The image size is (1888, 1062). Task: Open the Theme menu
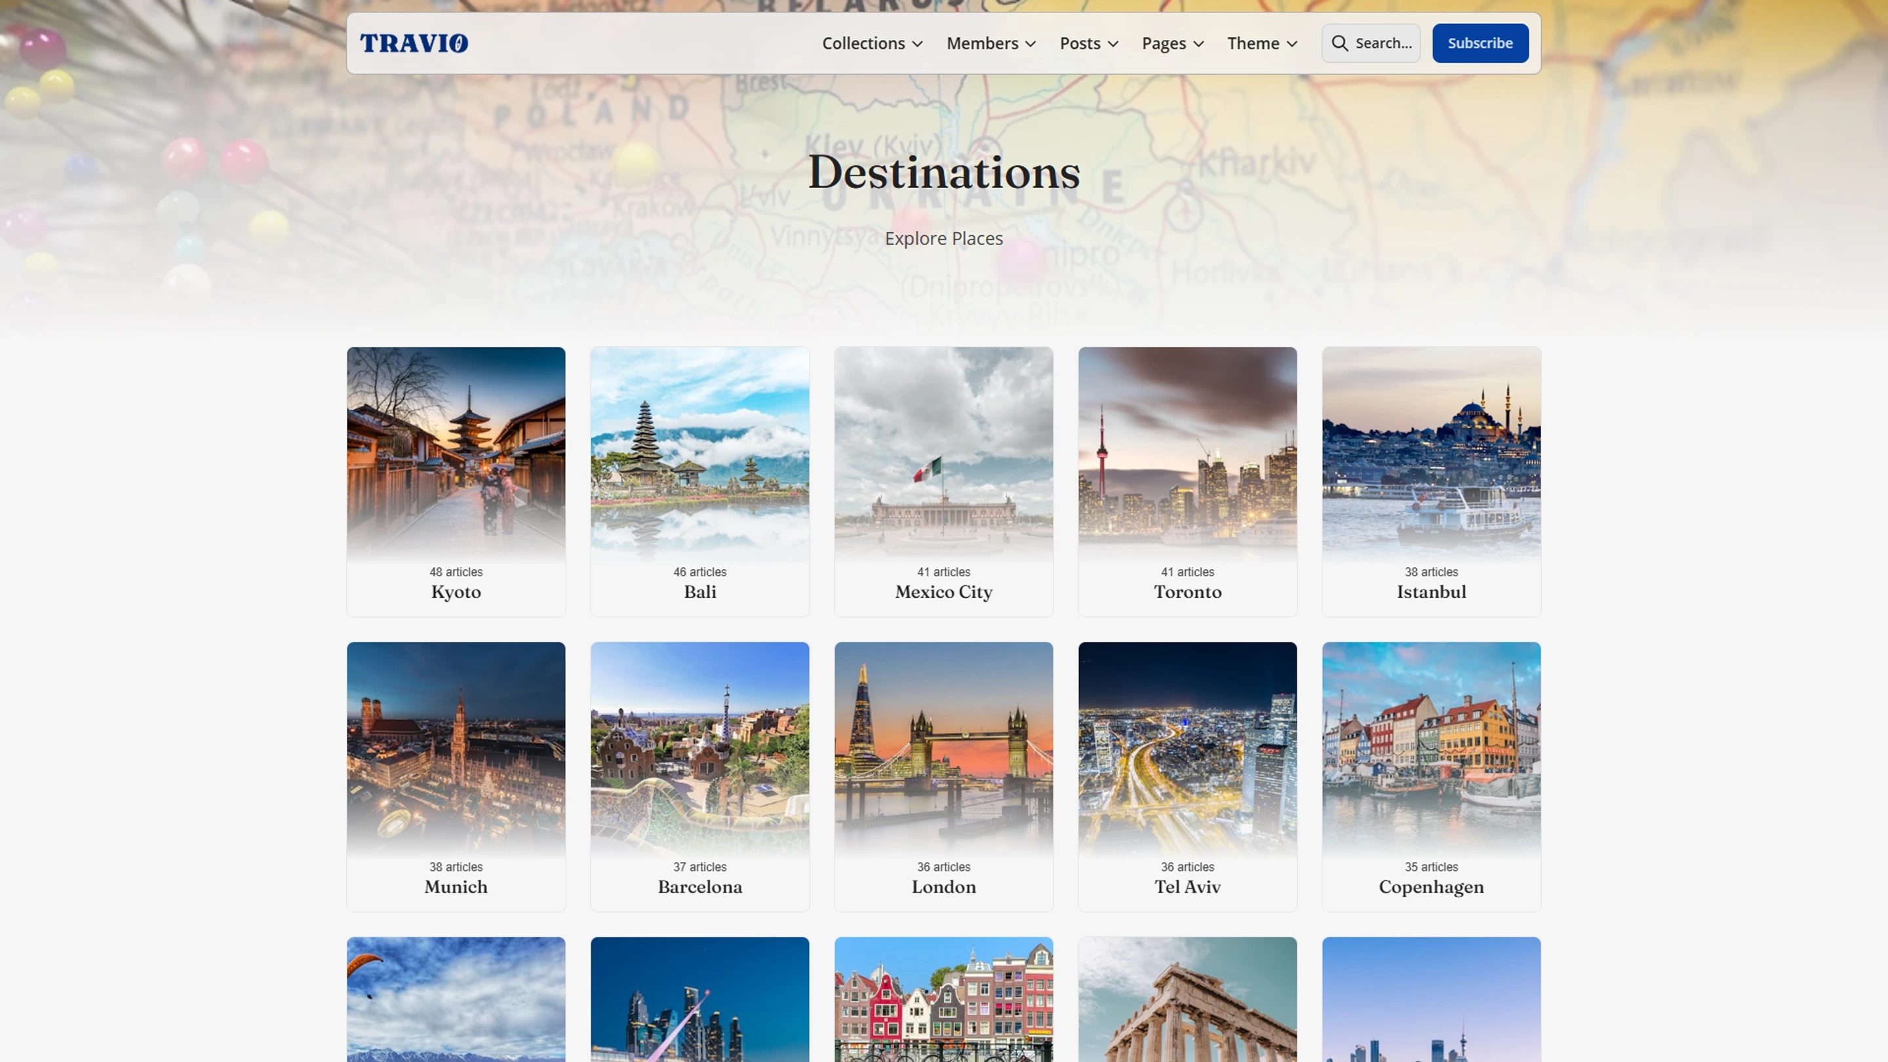coord(1262,43)
